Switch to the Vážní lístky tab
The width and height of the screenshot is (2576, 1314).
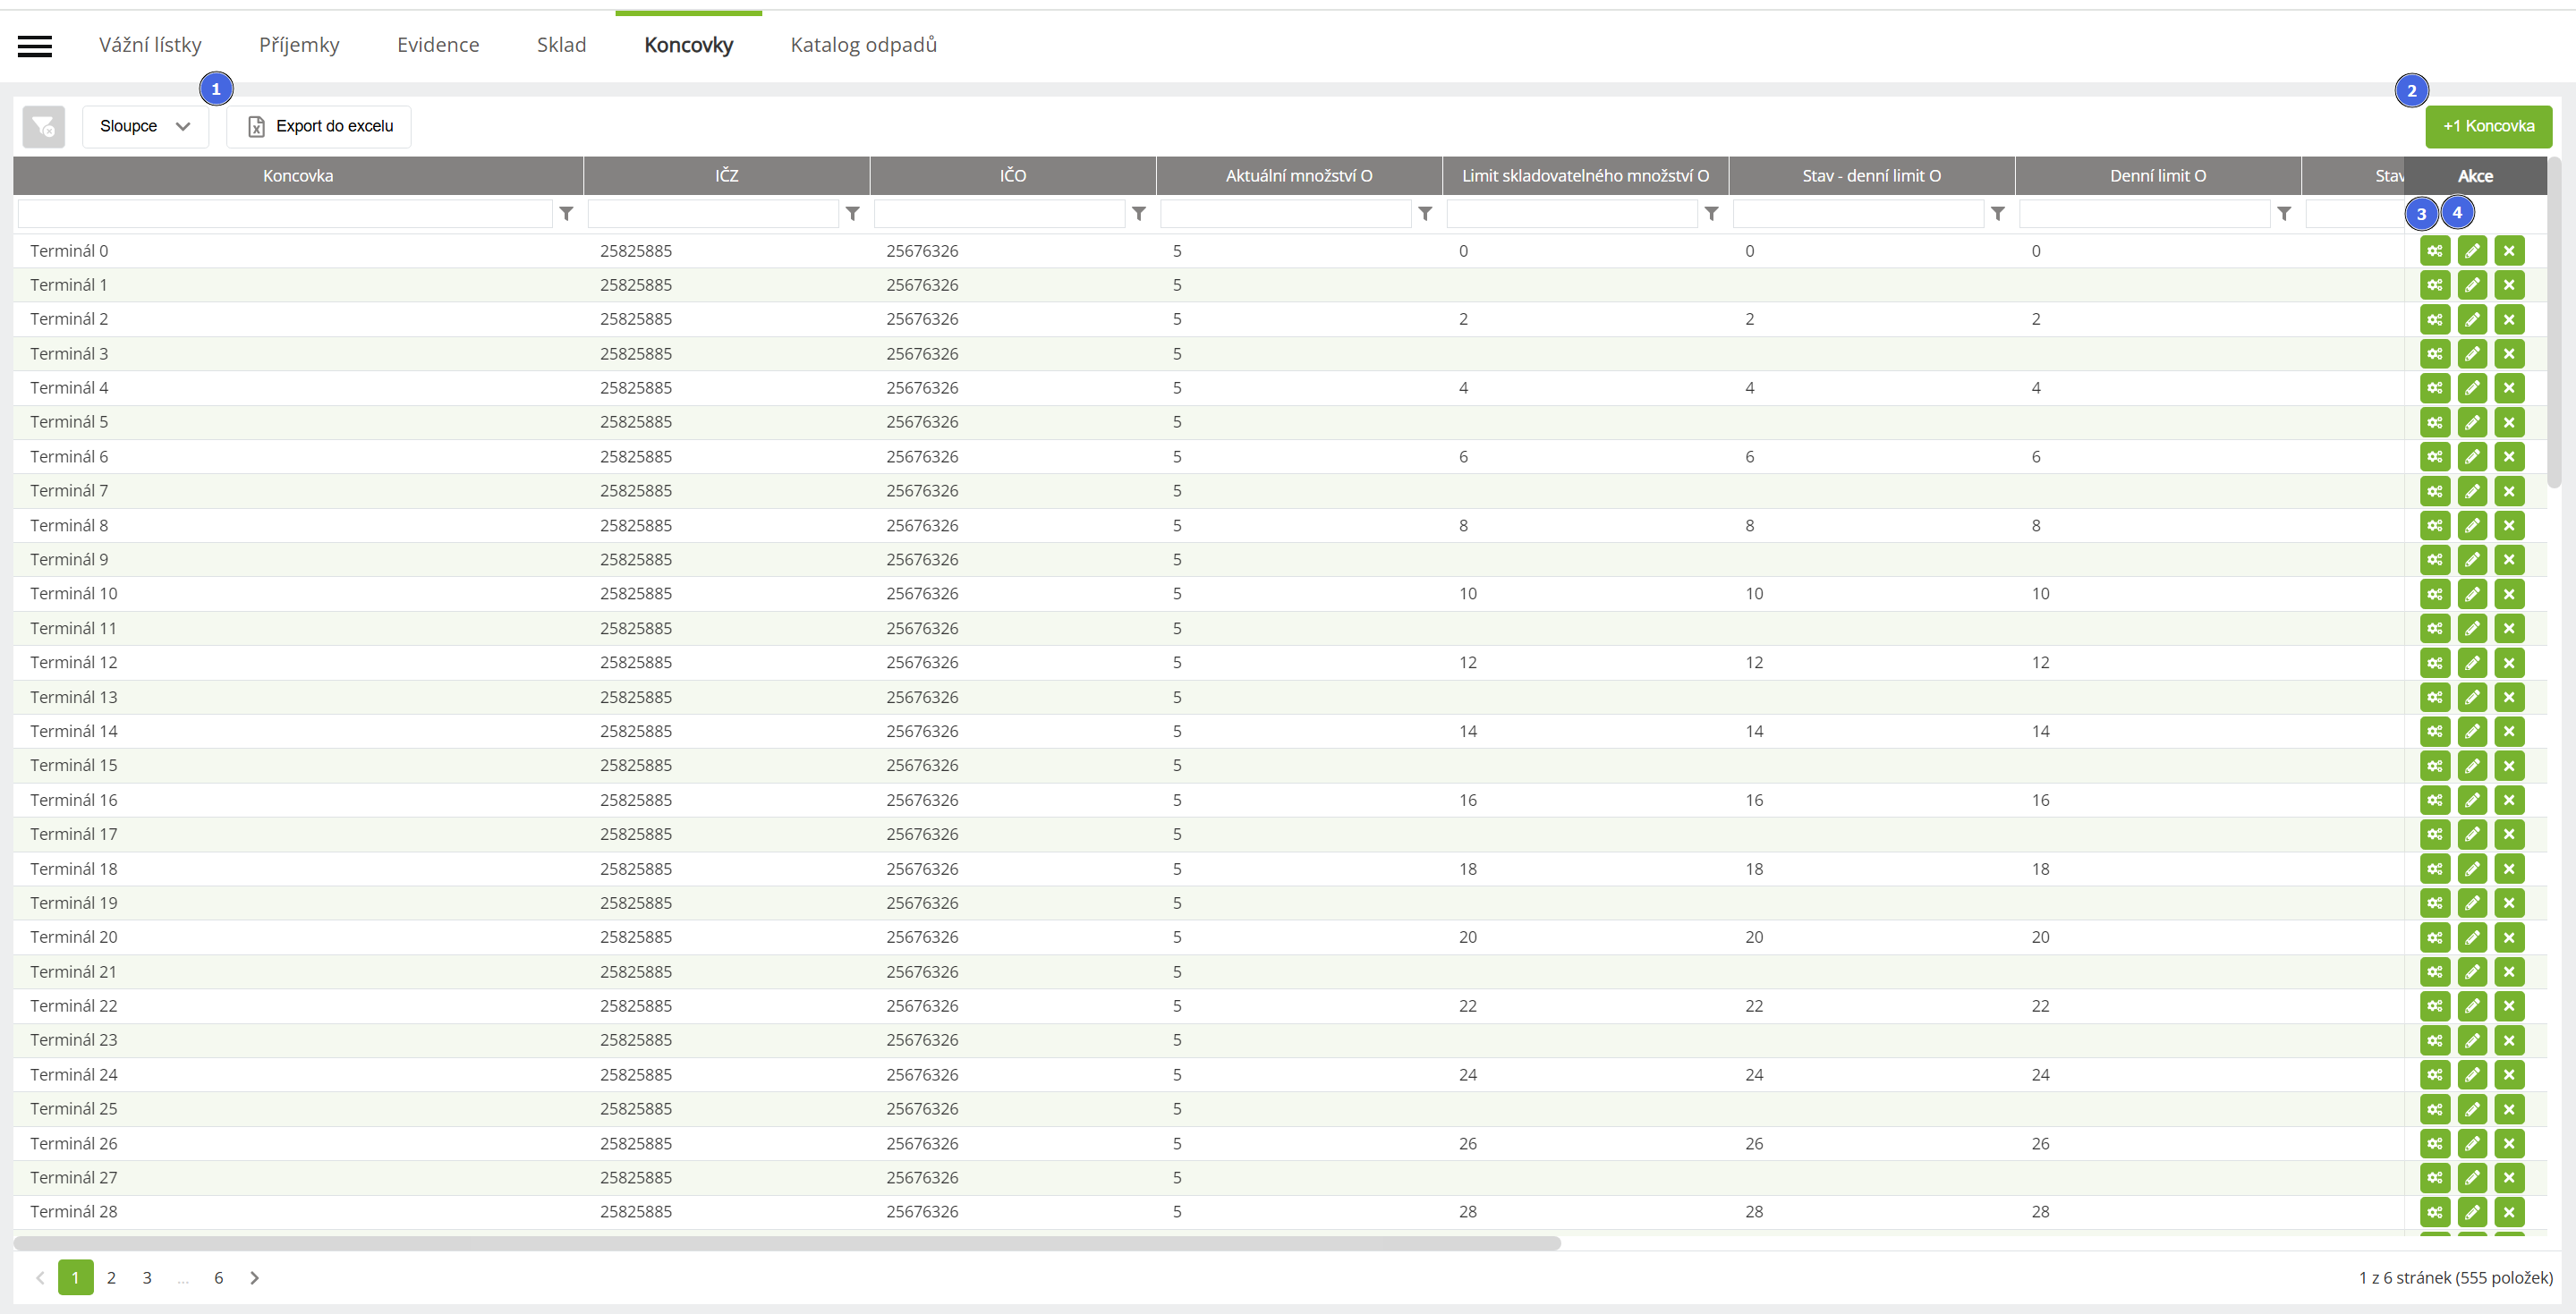pos(150,45)
